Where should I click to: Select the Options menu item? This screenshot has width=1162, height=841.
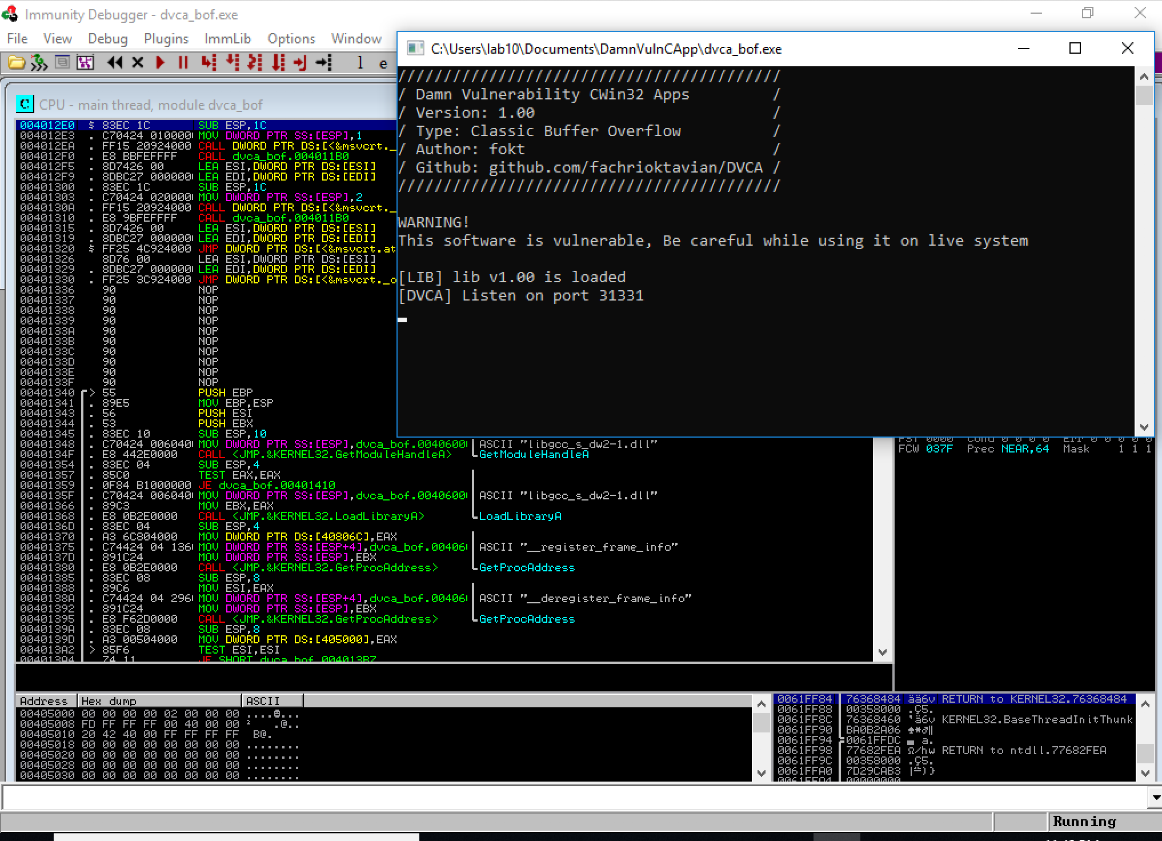click(x=290, y=38)
